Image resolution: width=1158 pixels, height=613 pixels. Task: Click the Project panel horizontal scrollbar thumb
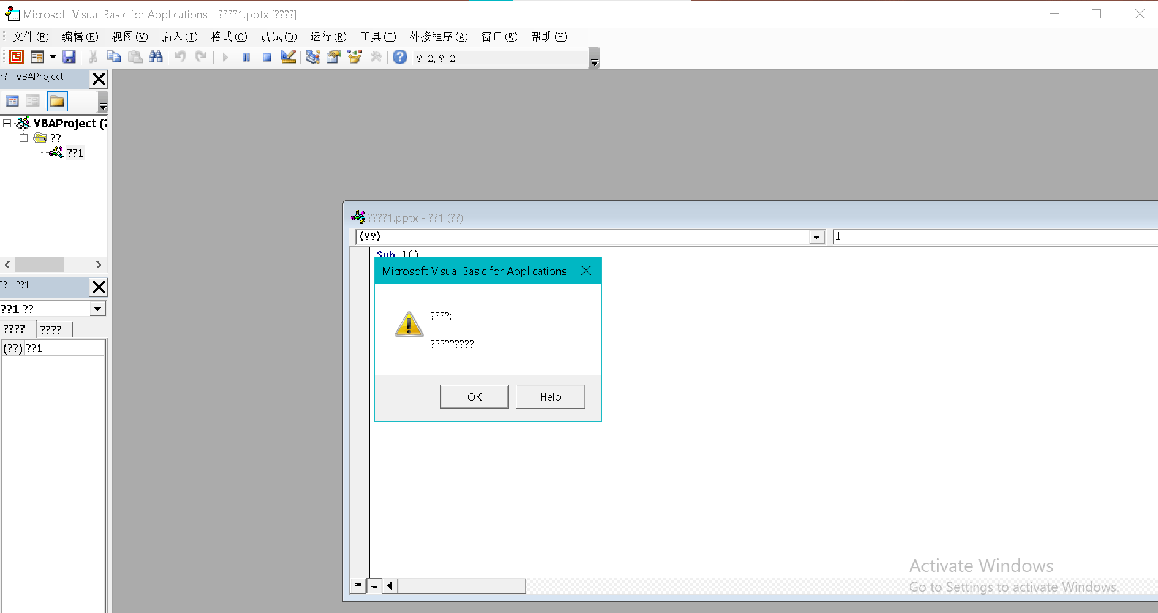click(39, 265)
